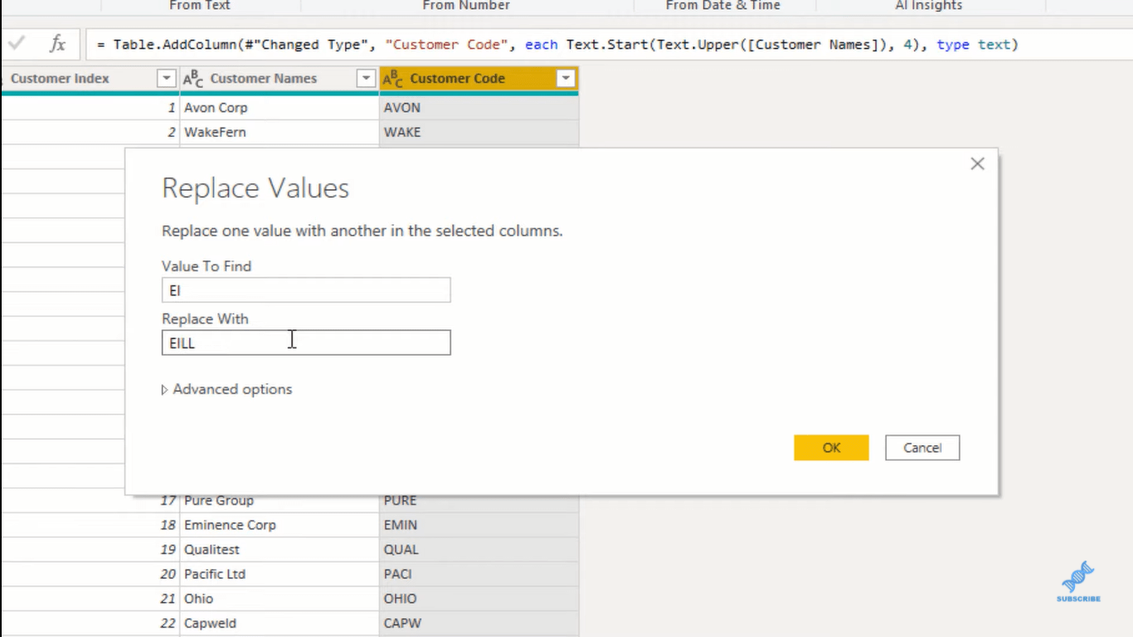This screenshot has width=1133, height=637.
Task: Select index cell 17
Action: tap(90, 501)
